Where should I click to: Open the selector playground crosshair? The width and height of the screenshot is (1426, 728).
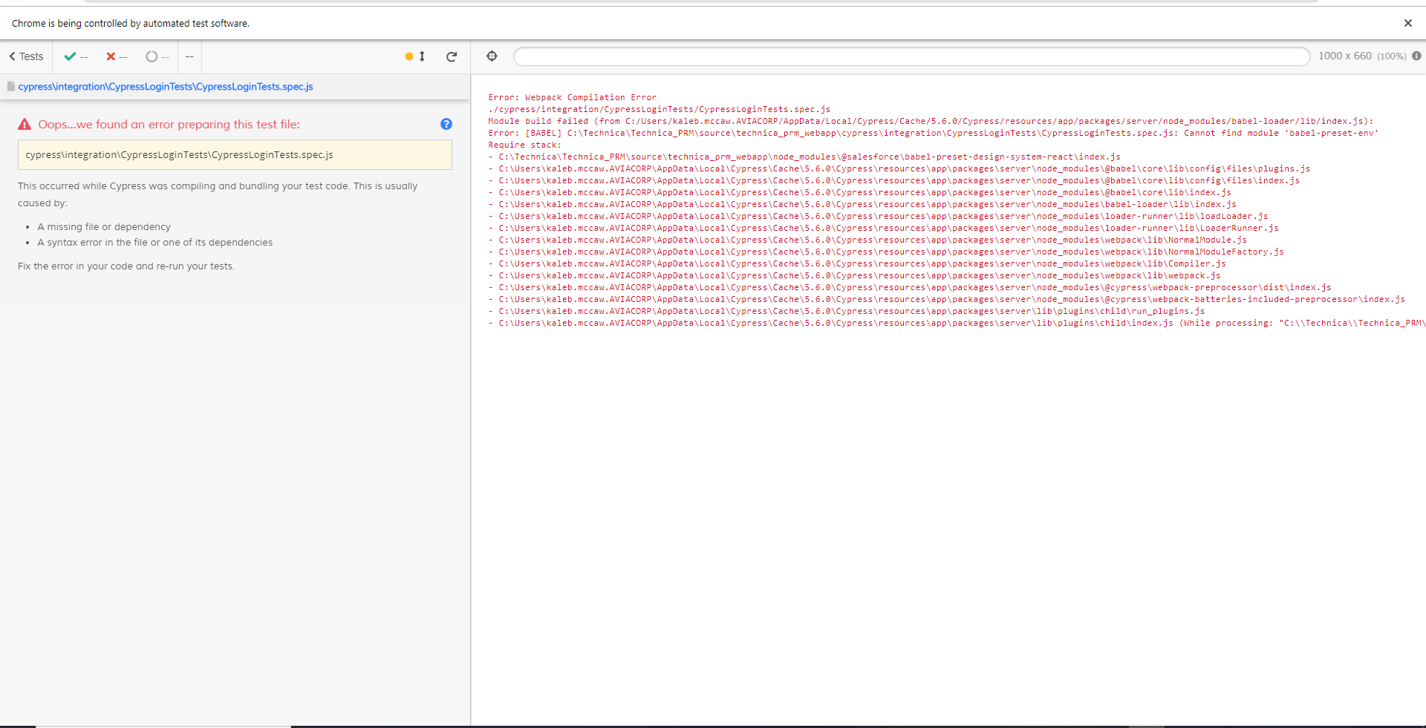pyautogui.click(x=492, y=56)
